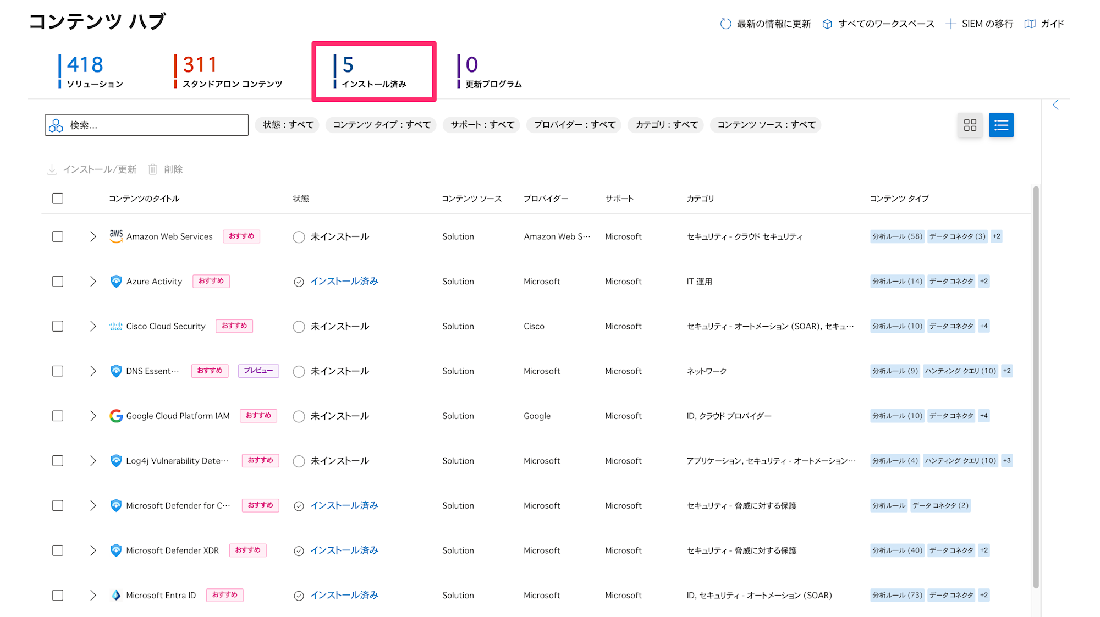Expand the Cisco Cloud Security row

click(x=93, y=326)
